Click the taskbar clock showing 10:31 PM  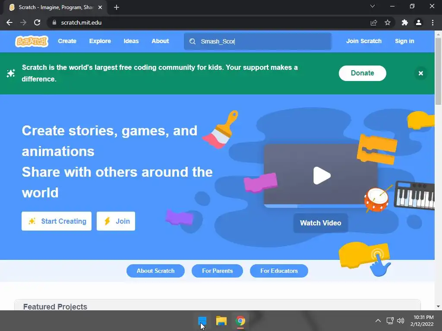(422, 321)
